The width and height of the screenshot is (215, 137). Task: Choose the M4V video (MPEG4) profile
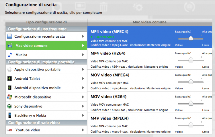(150, 124)
